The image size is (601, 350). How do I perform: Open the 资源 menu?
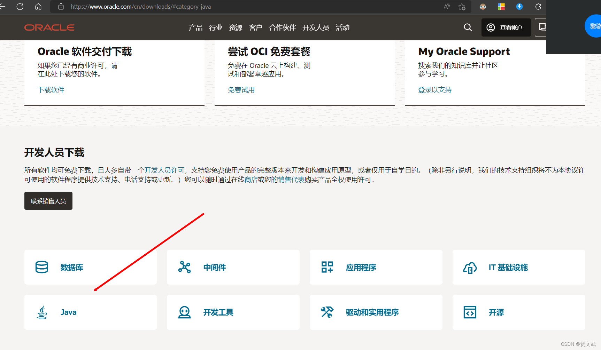click(236, 27)
